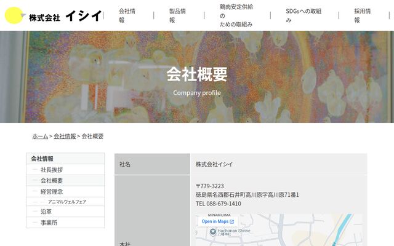The height and width of the screenshot is (246, 394).
Task: Click the 株式会社イシイ company name header
Action: coord(65,16)
